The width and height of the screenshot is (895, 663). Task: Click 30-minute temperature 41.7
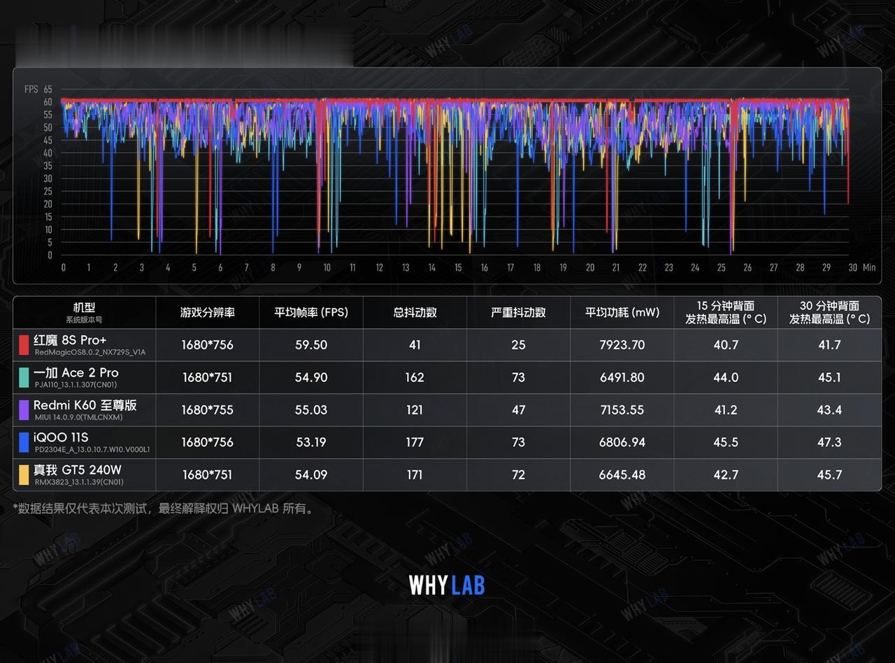pos(829,345)
